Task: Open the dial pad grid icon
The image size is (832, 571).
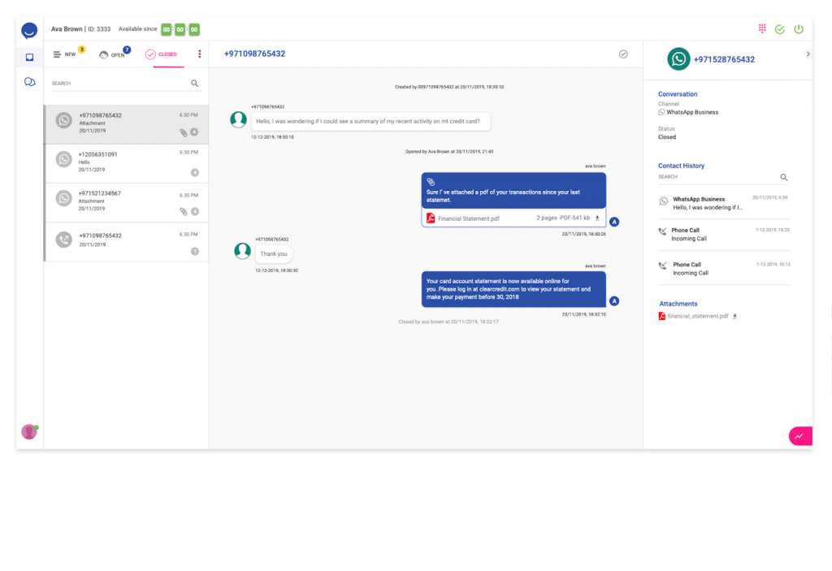Action: coord(762,28)
